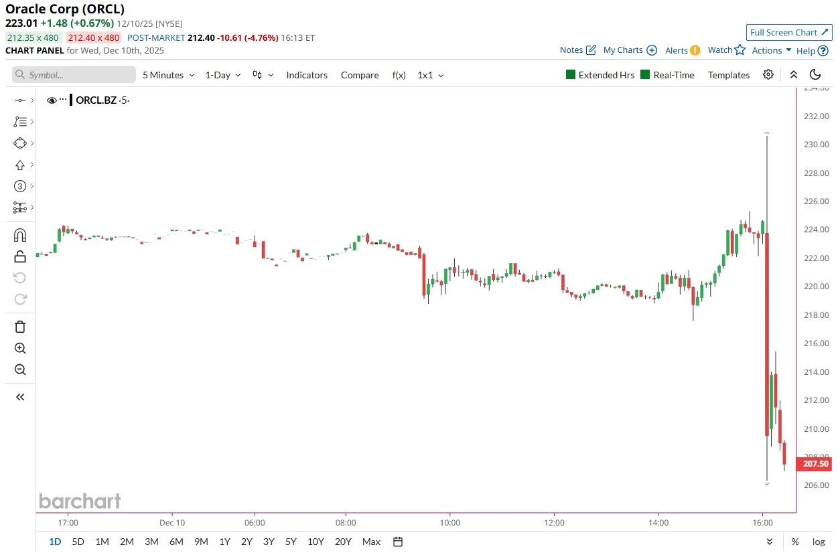
Task: Expand the shapes tool submenu arrow
Action: [x=32, y=143]
